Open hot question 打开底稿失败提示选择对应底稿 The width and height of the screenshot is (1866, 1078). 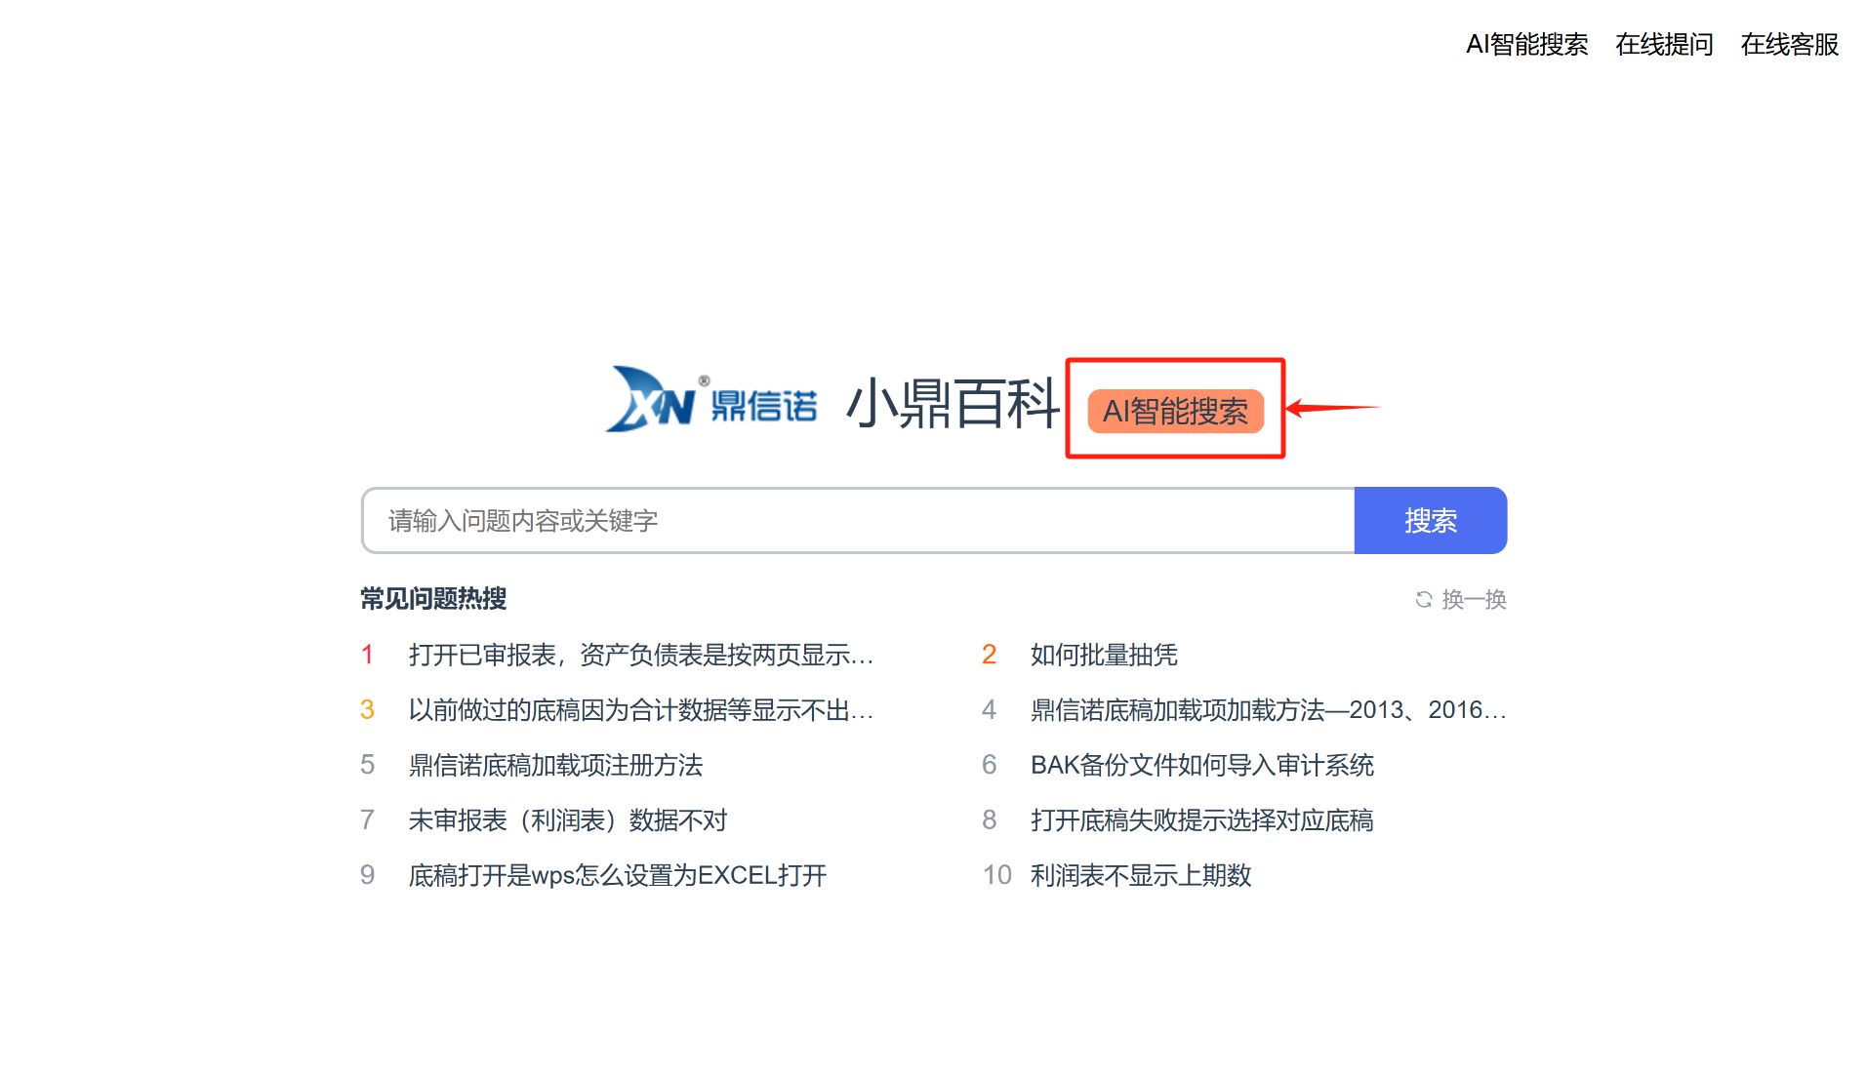coord(1201,820)
